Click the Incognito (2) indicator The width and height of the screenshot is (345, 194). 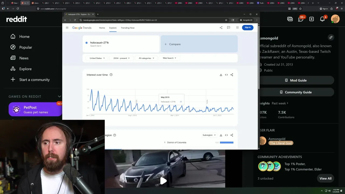click(x=246, y=20)
